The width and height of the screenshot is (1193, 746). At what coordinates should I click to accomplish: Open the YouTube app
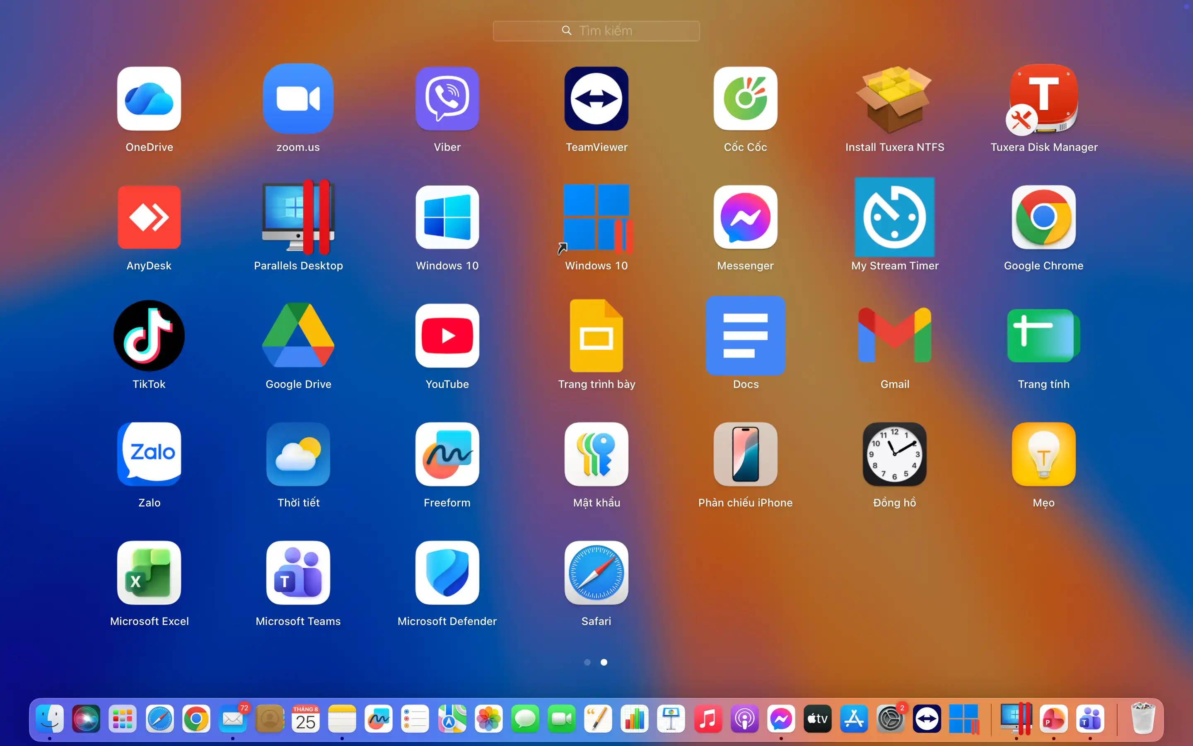(x=447, y=336)
